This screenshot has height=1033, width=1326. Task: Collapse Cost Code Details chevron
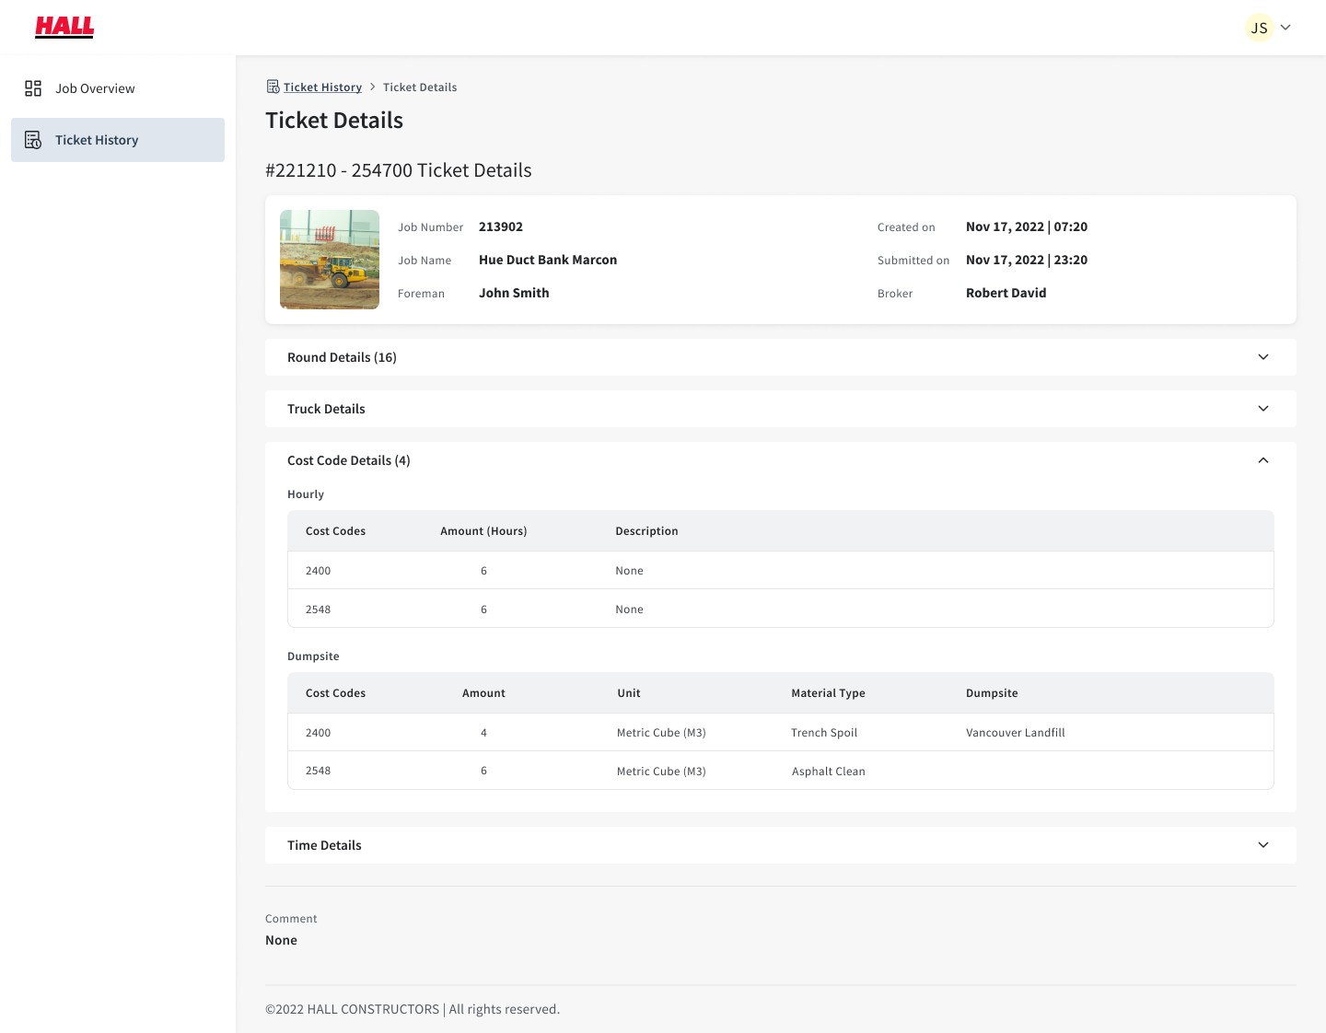click(1263, 460)
